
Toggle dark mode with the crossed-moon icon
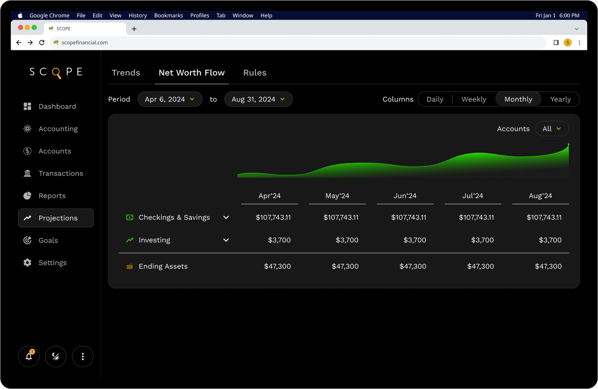(55, 356)
